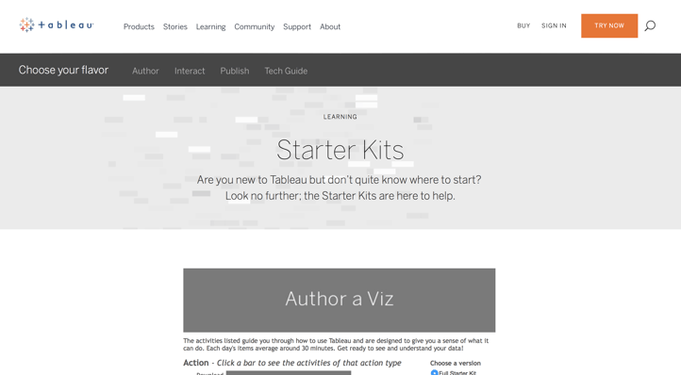Viewport: 681px width, 375px height.
Task: Switch to the Author flavor tab
Action: pos(145,71)
